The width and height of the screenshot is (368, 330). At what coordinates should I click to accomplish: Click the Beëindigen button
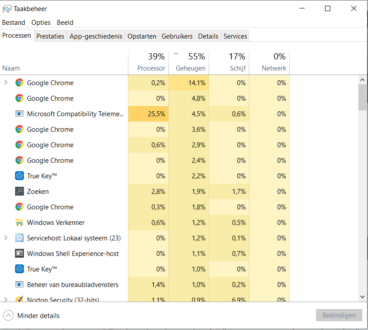tap(339, 315)
